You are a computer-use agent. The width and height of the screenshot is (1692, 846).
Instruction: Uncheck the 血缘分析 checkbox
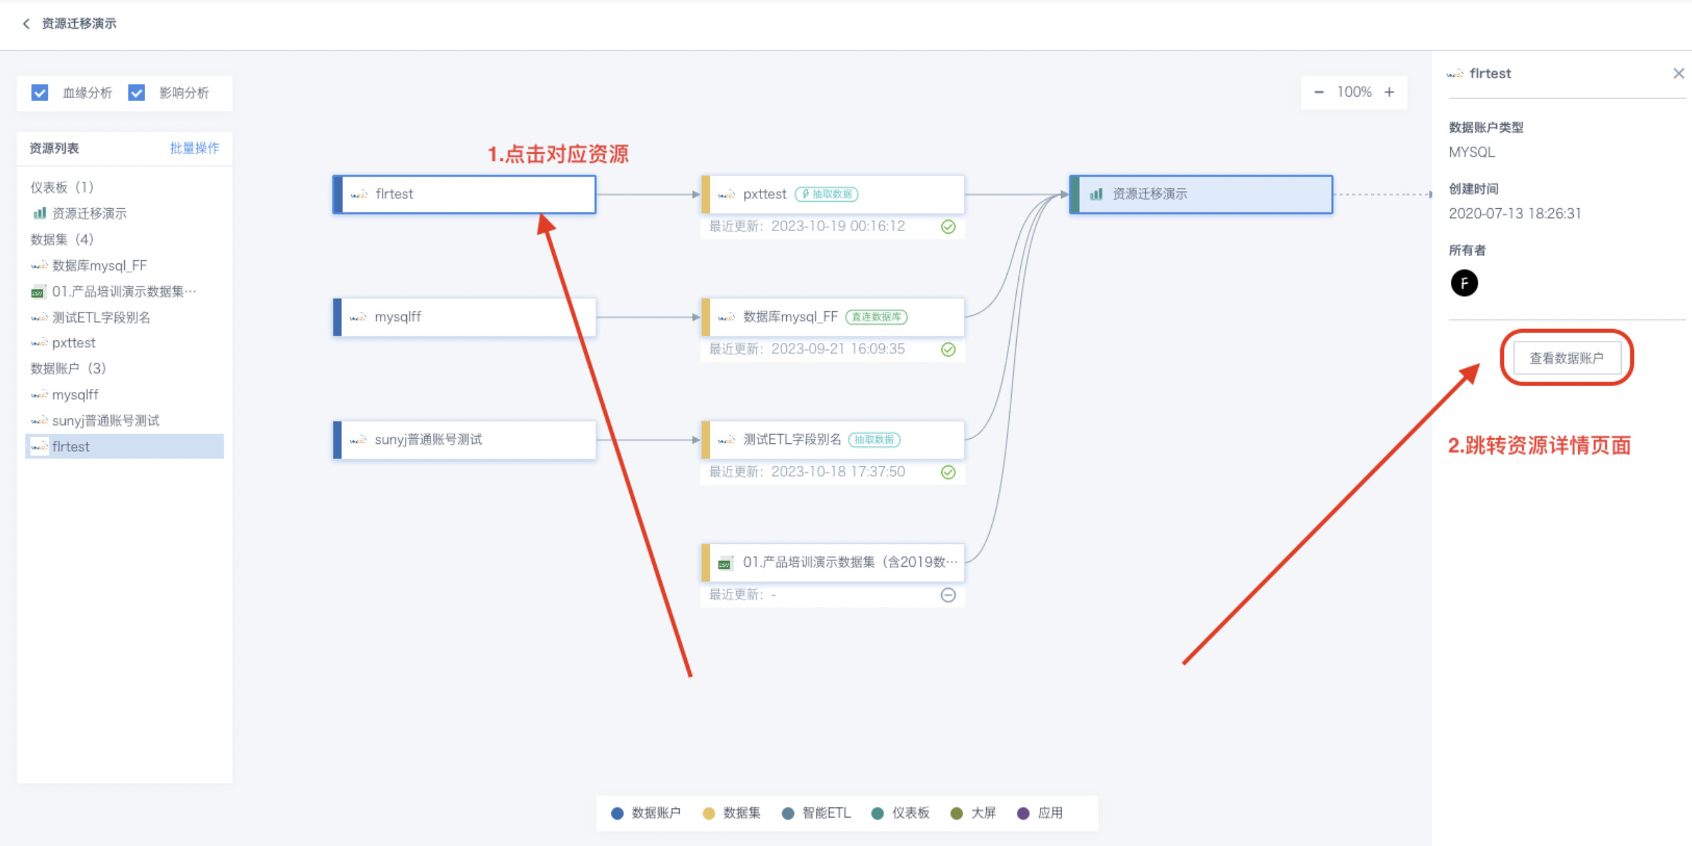(39, 93)
